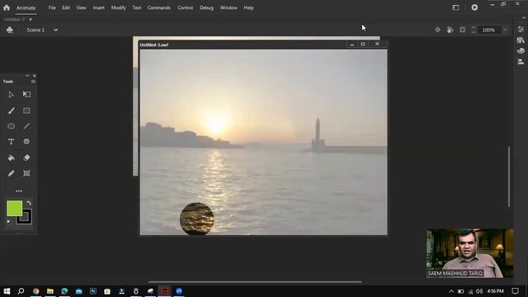This screenshot has width=528, height=297.
Task: Open the volume control in tray
Action: (x=479, y=291)
